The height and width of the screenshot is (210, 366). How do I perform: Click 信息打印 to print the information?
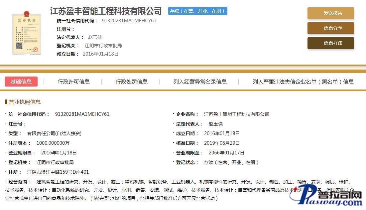tap(330, 43)
